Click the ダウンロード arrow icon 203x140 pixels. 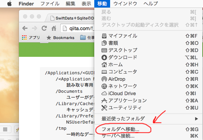point(104,58)
